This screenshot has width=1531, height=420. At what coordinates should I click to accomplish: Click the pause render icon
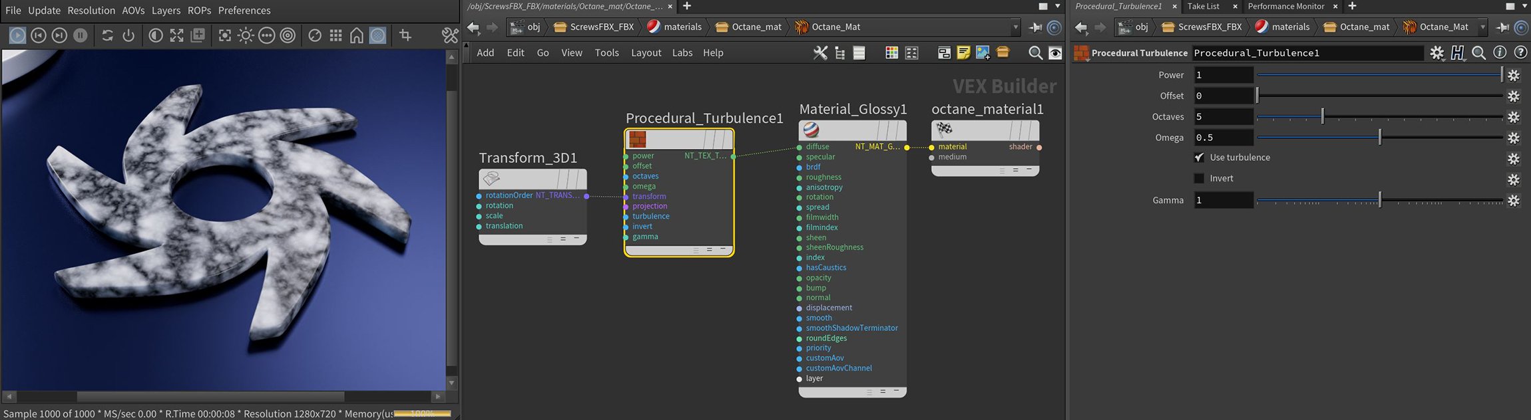point(80,35)
